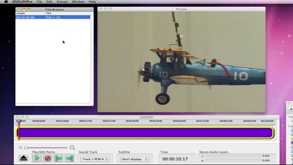Click the timeline playhead marker

coord(19,121)
